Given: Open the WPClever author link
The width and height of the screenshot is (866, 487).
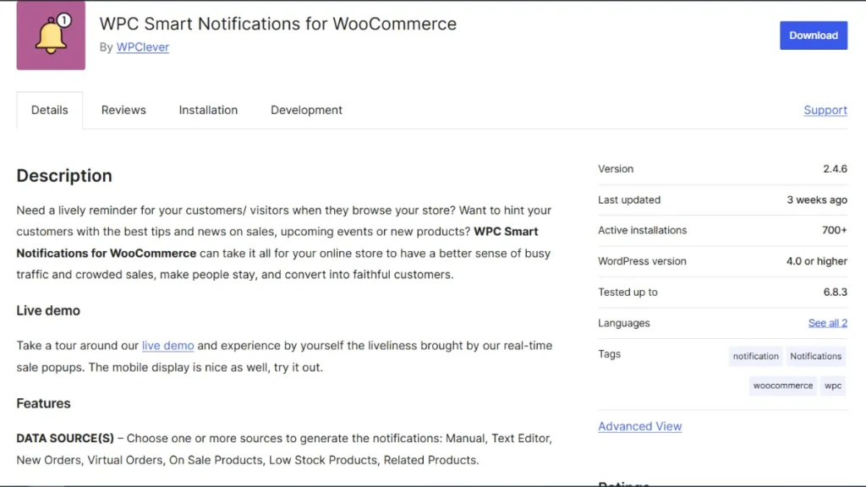Looking at the screenshot, I should (x=142, y=47).
